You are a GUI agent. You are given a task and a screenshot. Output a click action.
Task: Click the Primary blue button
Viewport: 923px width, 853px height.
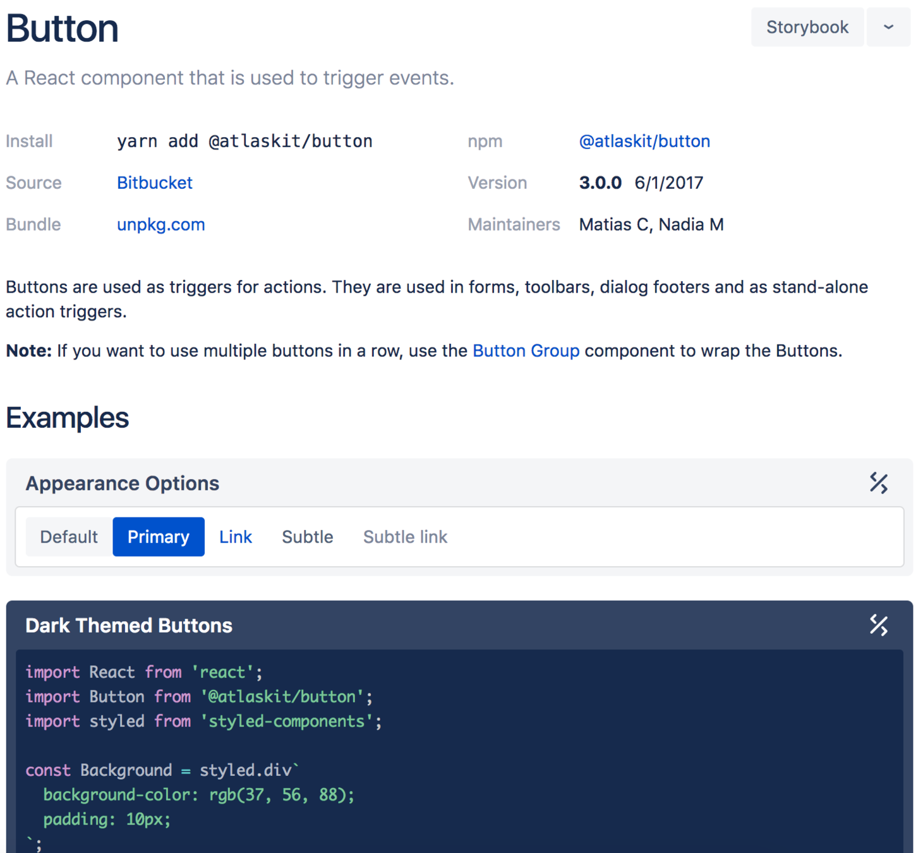click(159, 537)
